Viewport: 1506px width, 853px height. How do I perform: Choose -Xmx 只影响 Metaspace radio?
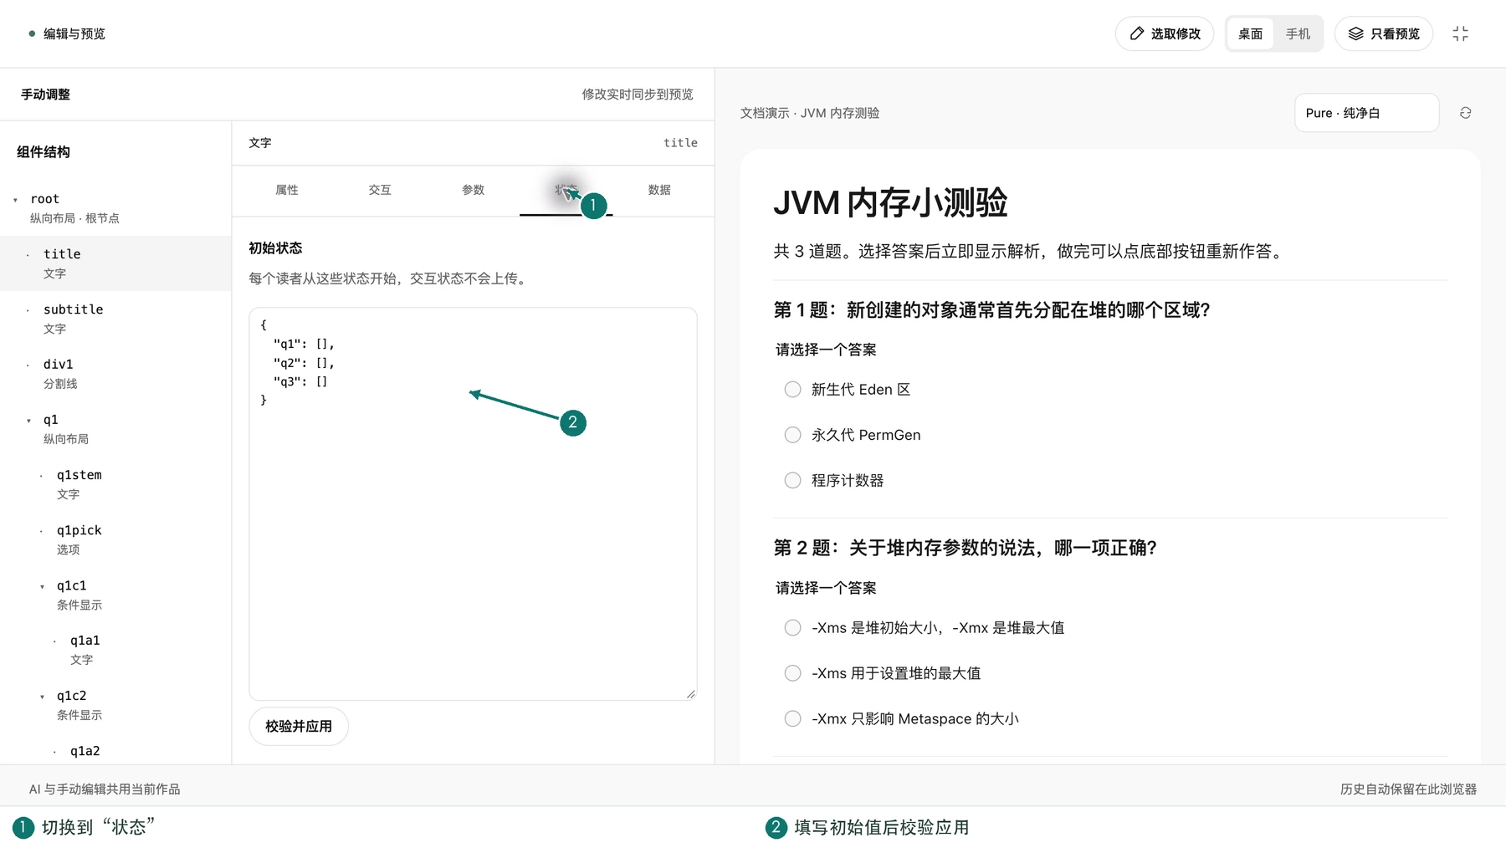[x=792, y=719]
